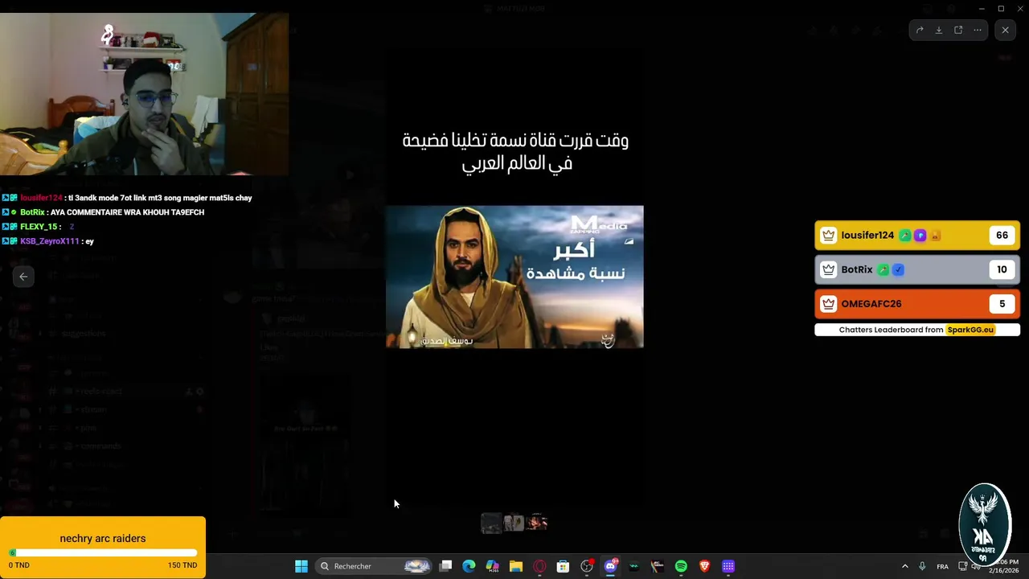Open the image in browser via the pop-out icon

pos(958,31)
